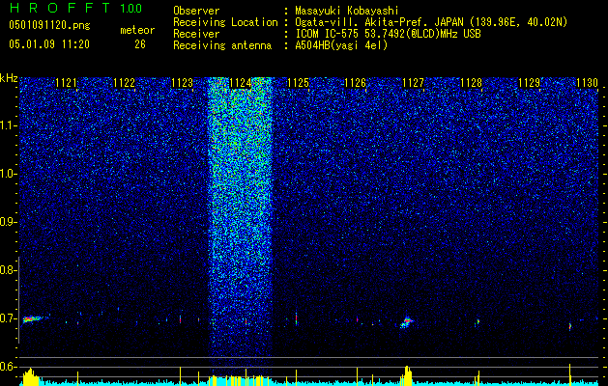Image resolution: width=608 pixels, height=386 pixels.
Task: Click the 1124 time marker
Action: point(240,82)
